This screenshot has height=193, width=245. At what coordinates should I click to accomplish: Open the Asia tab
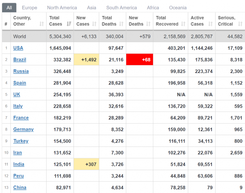(91, 8)
